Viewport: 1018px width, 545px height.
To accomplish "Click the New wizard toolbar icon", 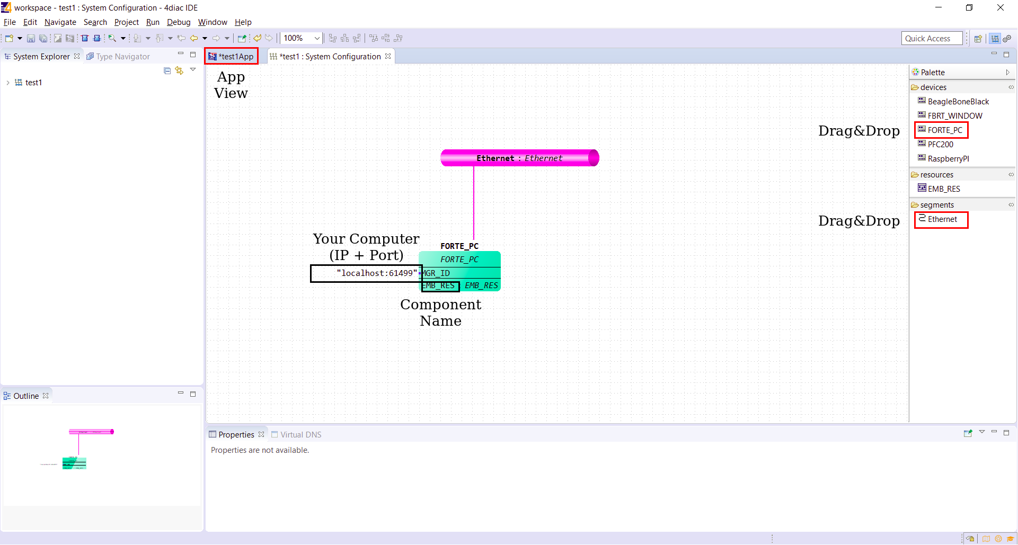I will point(9,38).
